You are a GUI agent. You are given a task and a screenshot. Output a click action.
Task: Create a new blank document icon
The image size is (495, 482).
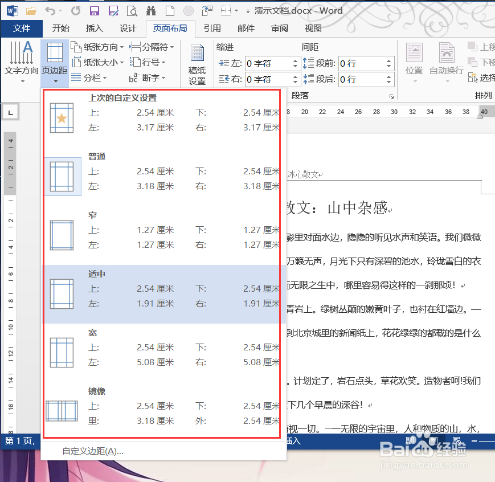[x=170, y=11]
